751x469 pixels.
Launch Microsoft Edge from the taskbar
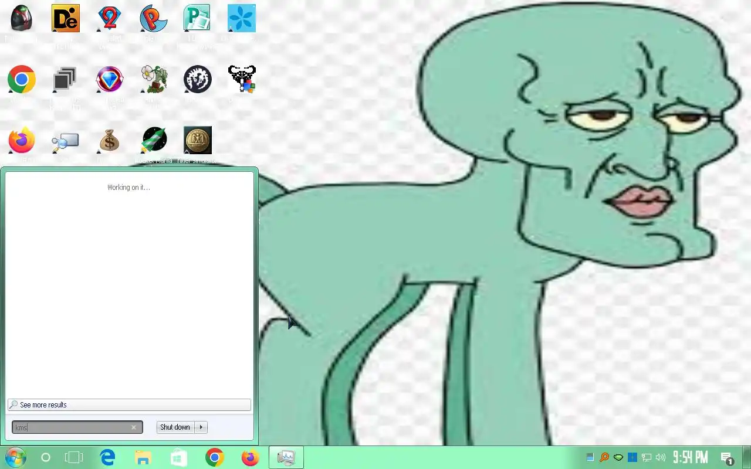point(107,457)
